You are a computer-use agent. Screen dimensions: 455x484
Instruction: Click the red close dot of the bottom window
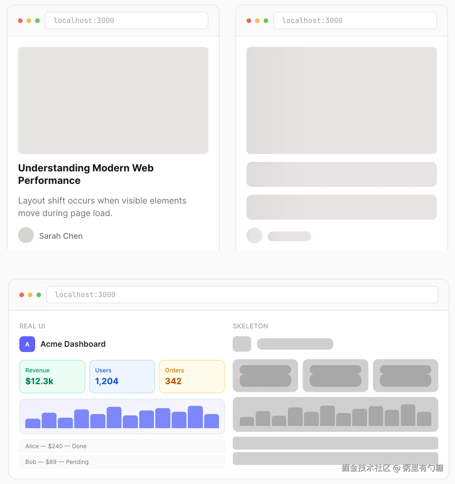click(22, 295)
